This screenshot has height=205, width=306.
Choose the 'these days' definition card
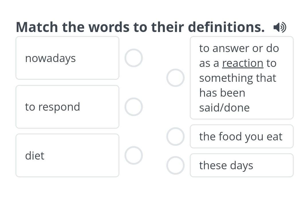click(x=242, y=165)
